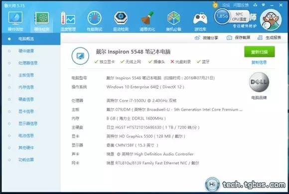Viewport: 289px width, 194px height.
Task: Click the 驱动检测 driver detection icon
Action: point(121,21)
